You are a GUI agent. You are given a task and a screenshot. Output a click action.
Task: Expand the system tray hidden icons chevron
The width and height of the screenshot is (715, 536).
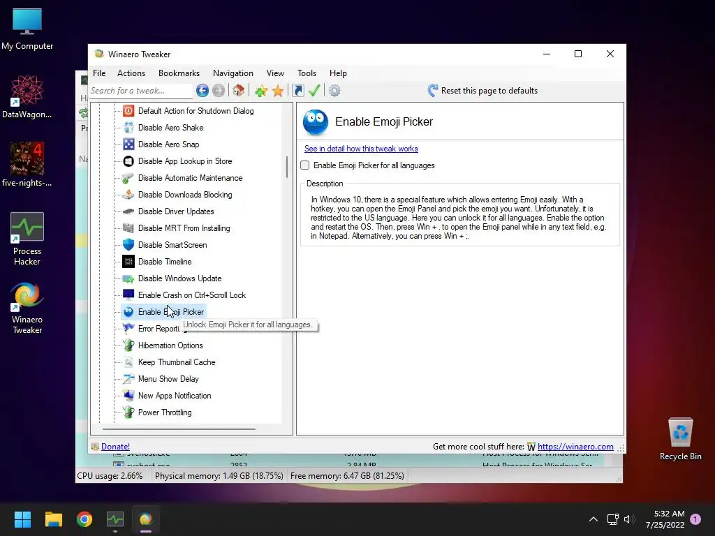click(x=594, y=519)
